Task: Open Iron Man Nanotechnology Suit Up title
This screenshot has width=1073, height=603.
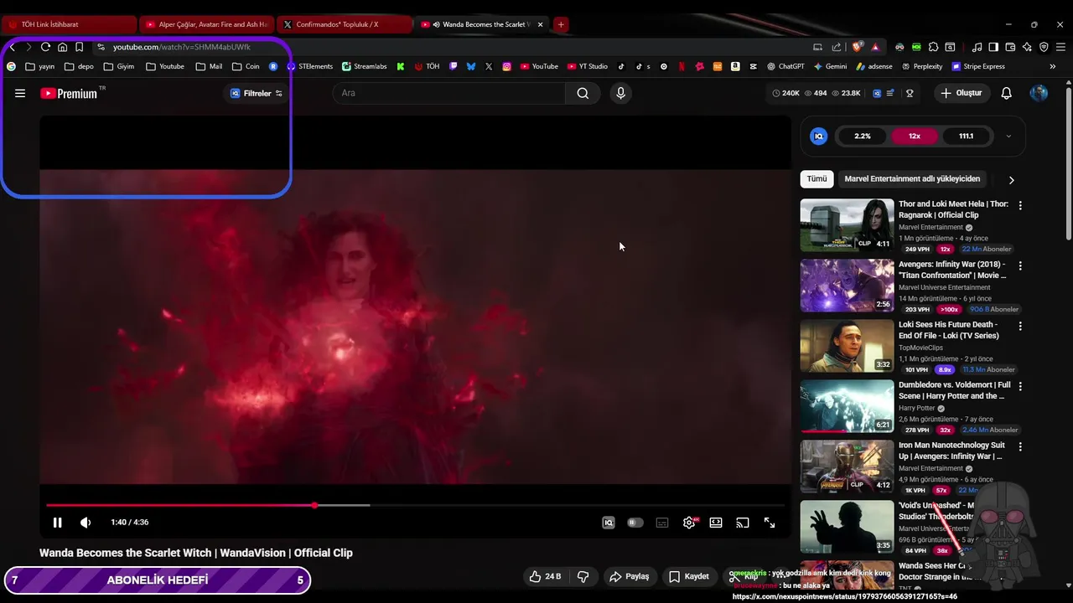Action: click(951, 451)
